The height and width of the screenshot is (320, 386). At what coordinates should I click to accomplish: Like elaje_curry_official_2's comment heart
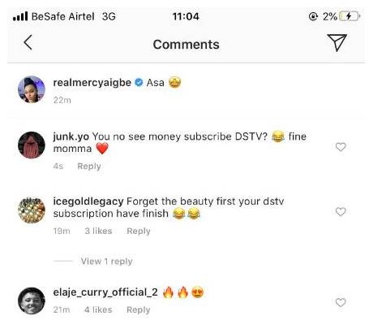tap(341, 302)
